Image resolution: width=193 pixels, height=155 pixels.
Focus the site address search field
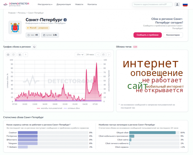(152, 4)
